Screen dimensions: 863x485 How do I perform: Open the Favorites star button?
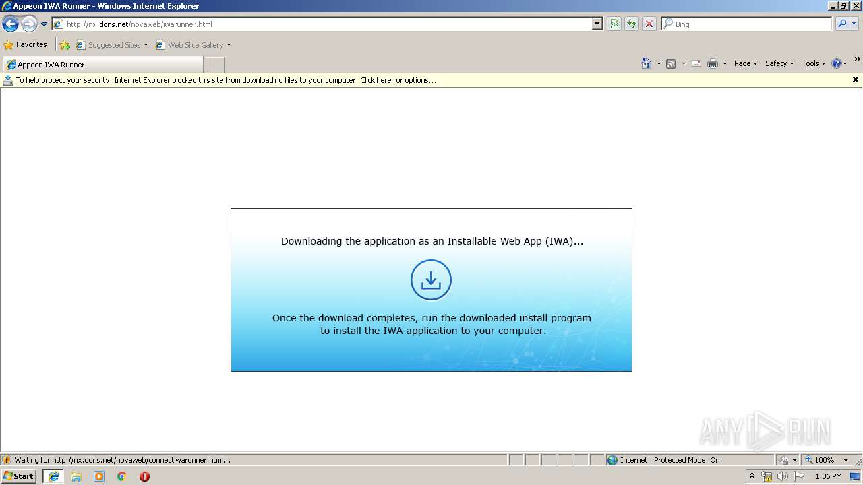[26, 45]
